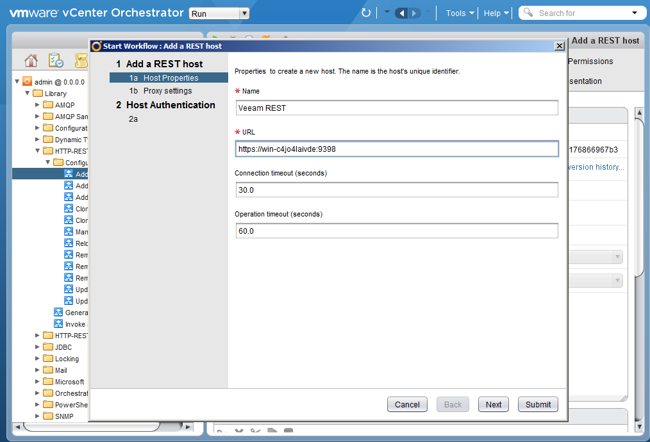The height and width of the screenshot is (442, 650).
Task: Expand the PowerShell folder
Action: point(37,404)
